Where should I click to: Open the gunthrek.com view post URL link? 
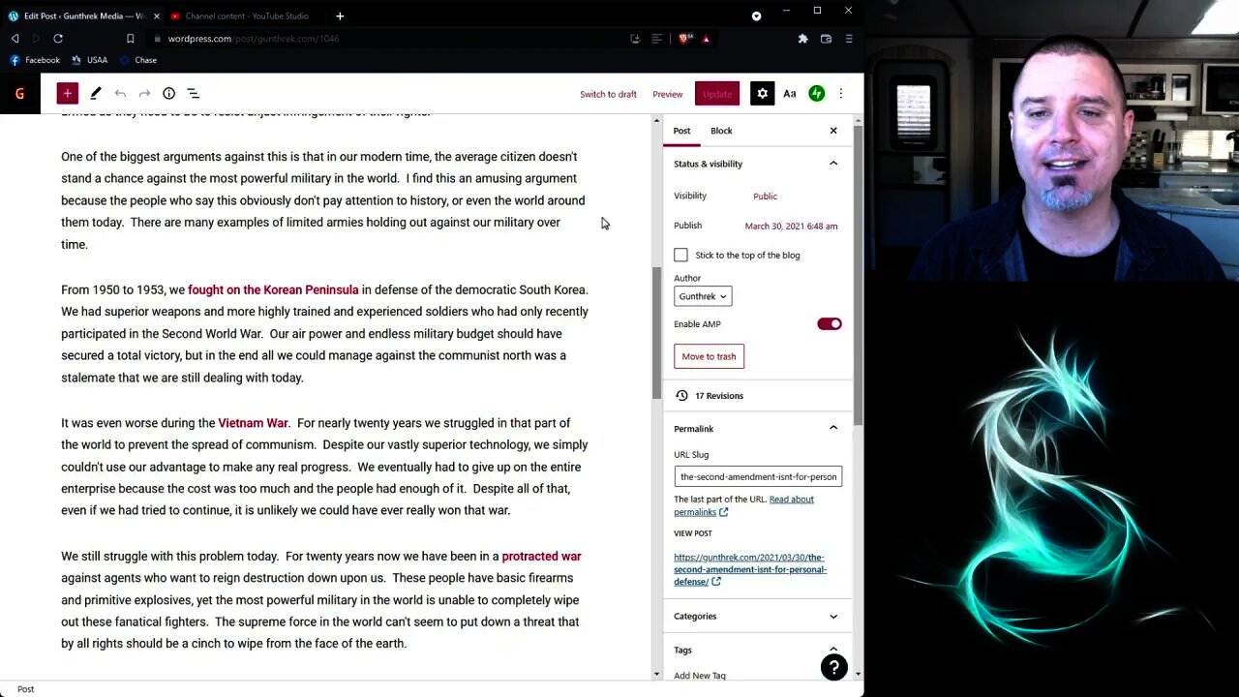tap(750, 569)
